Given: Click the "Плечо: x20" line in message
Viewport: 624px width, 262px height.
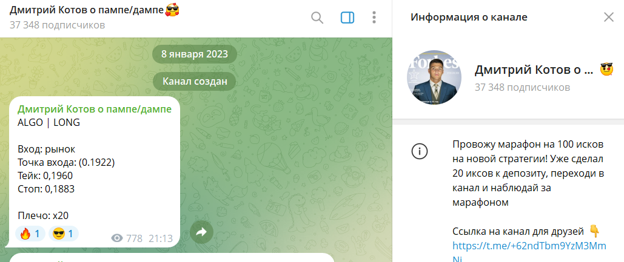Looking at the screenshot, I should pos(43,216).
